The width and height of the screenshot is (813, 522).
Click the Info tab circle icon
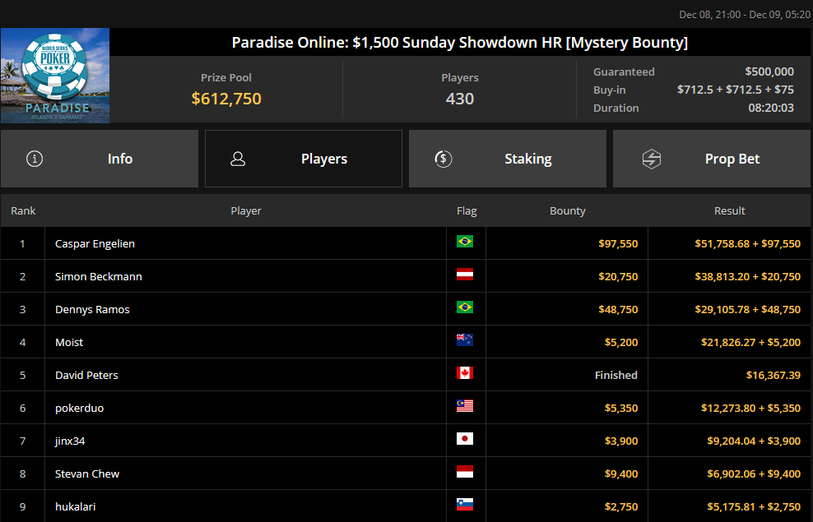click(35, 159)
